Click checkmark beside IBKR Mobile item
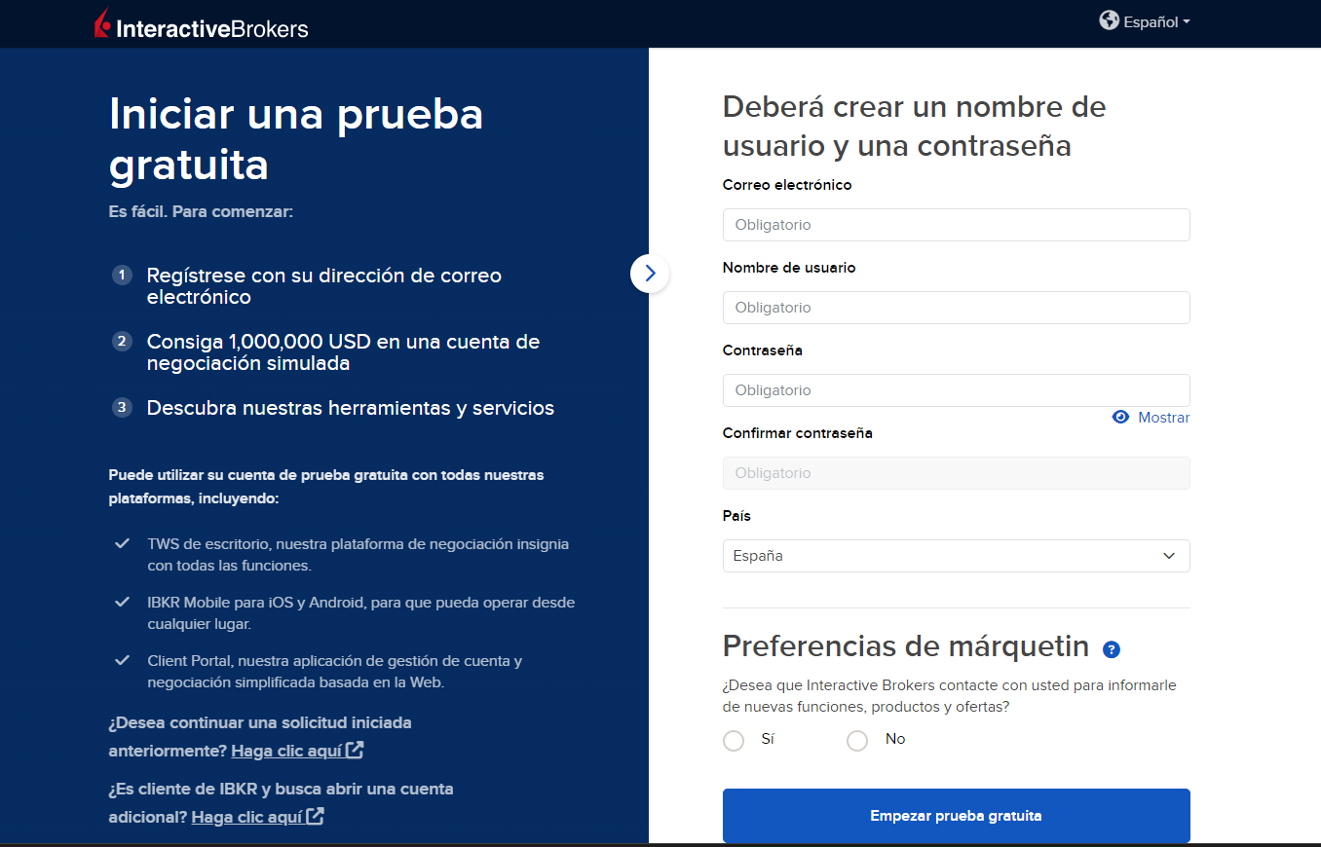Image resolution: width=1321 pixels, height=847 pixels. 122,602
